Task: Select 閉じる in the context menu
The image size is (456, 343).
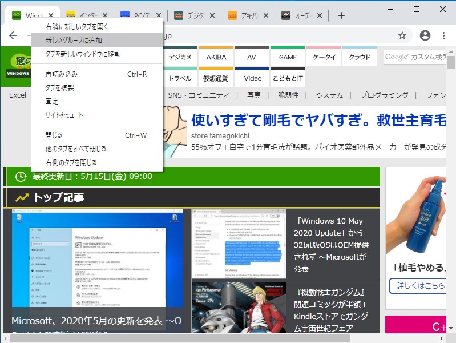Action: click(97, 135)
